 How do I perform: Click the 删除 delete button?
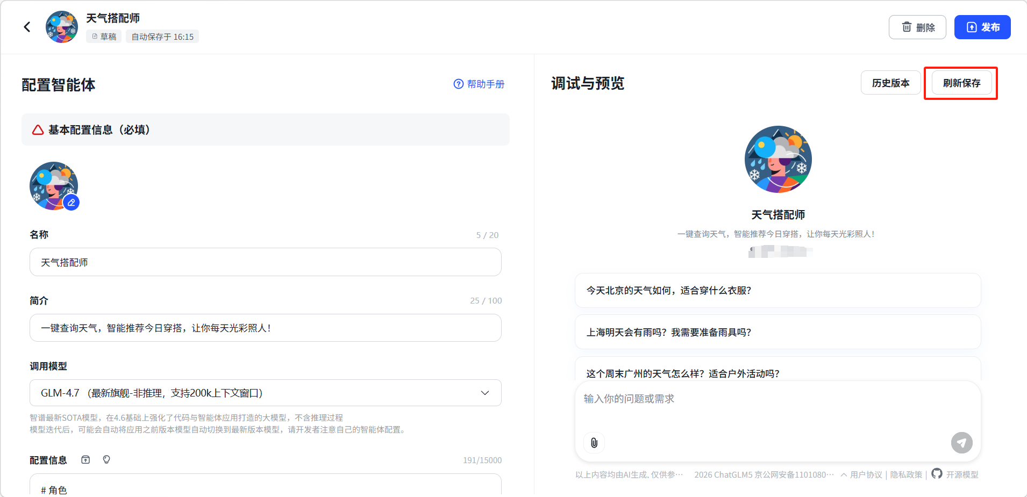[917, 27]
